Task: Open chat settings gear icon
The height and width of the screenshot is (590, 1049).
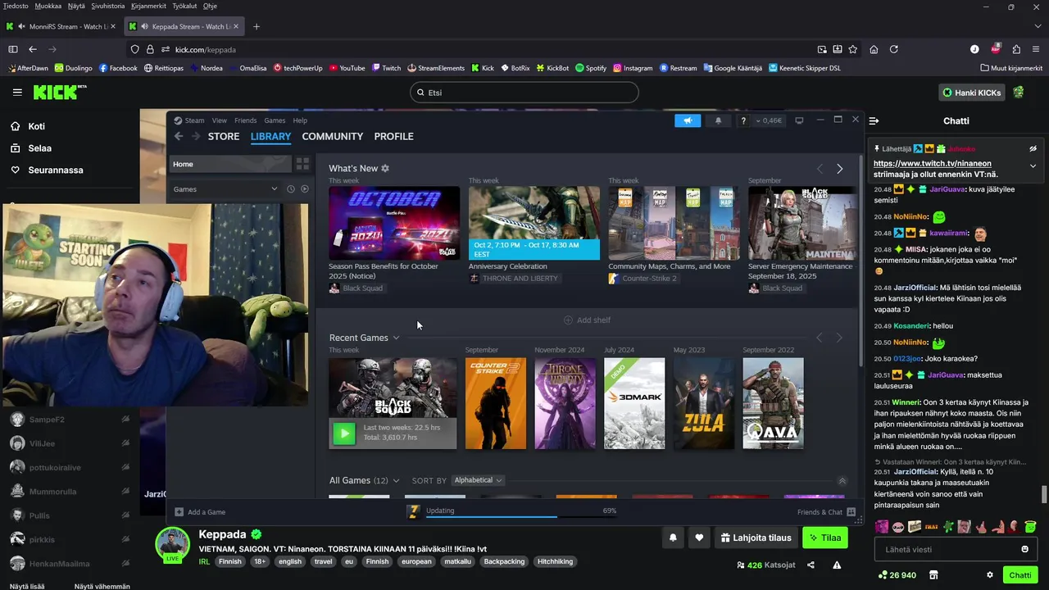Action: click(990, 575)
